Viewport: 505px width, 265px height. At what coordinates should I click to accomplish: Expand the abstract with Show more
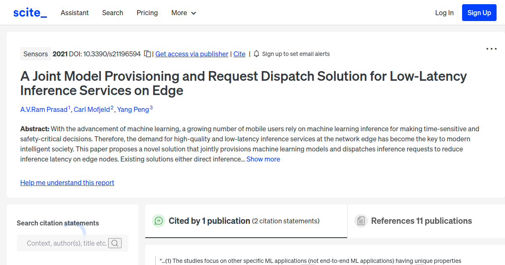pyautogui.click(x=263, y=159)
